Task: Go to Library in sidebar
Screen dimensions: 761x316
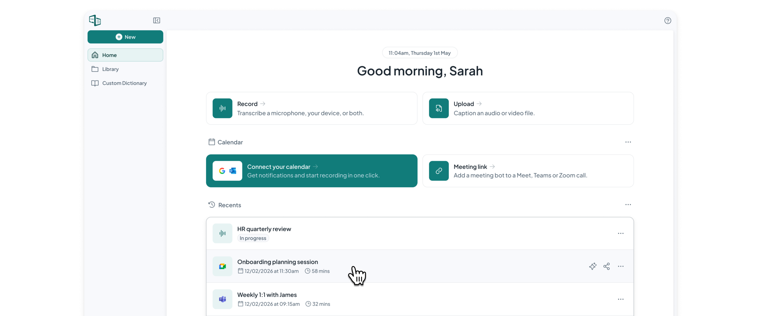Action: [110, 69]
